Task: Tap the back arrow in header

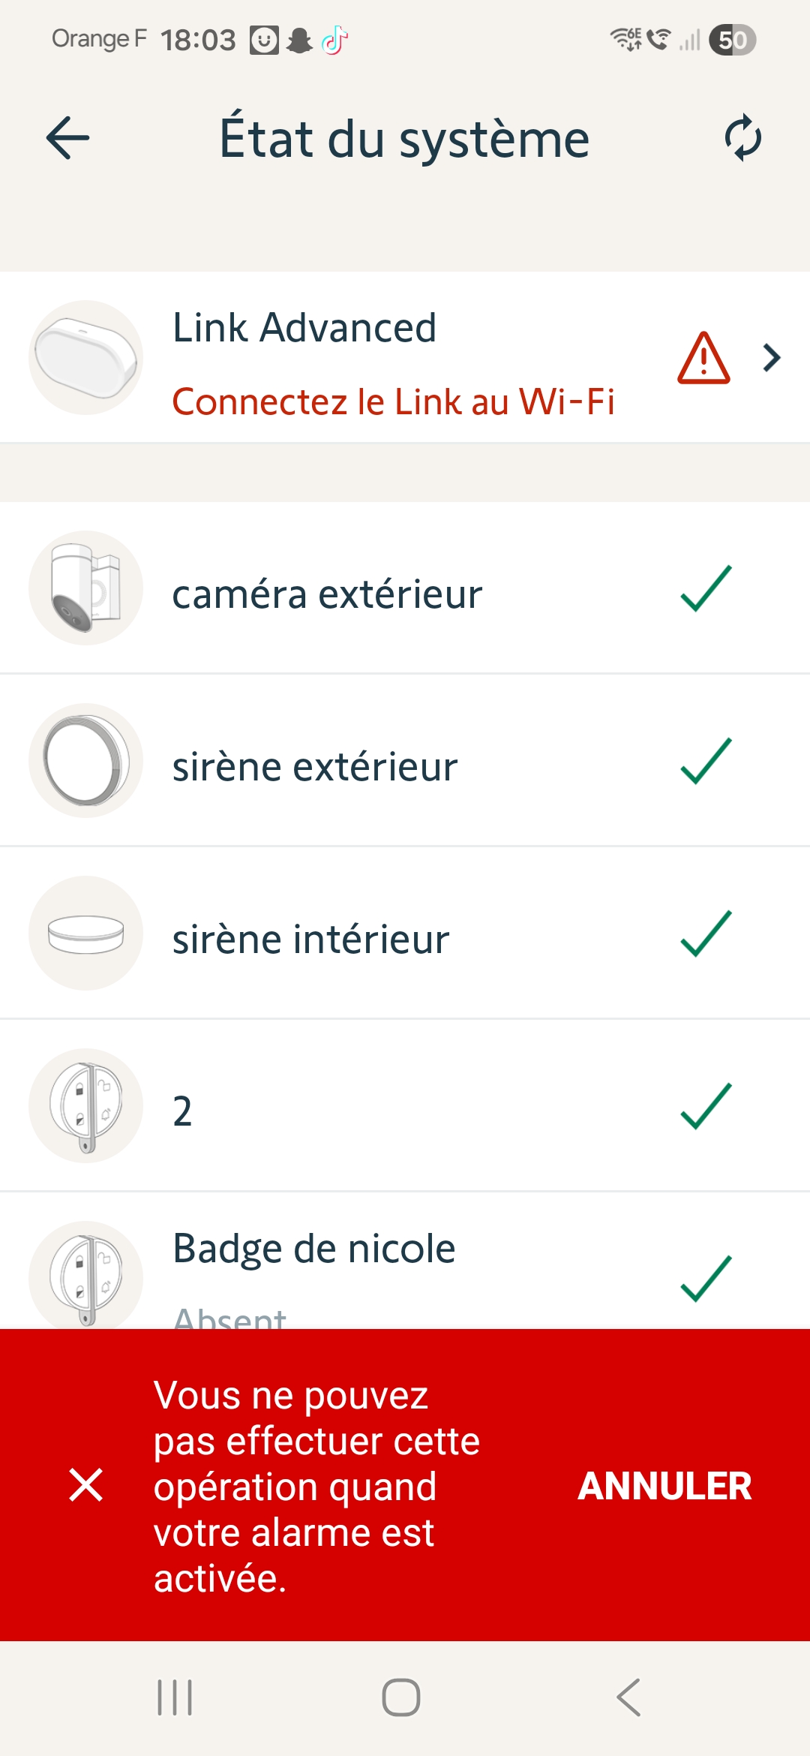Action: tap(67, 138)
